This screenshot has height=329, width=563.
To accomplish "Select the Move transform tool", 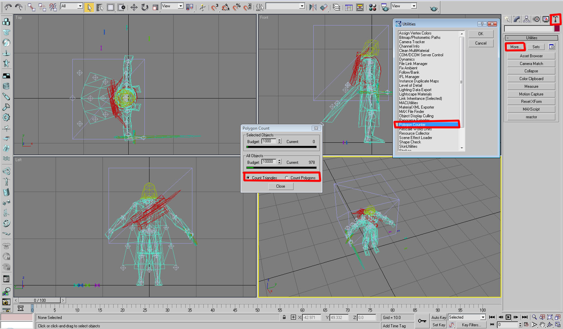I will 134,7.
